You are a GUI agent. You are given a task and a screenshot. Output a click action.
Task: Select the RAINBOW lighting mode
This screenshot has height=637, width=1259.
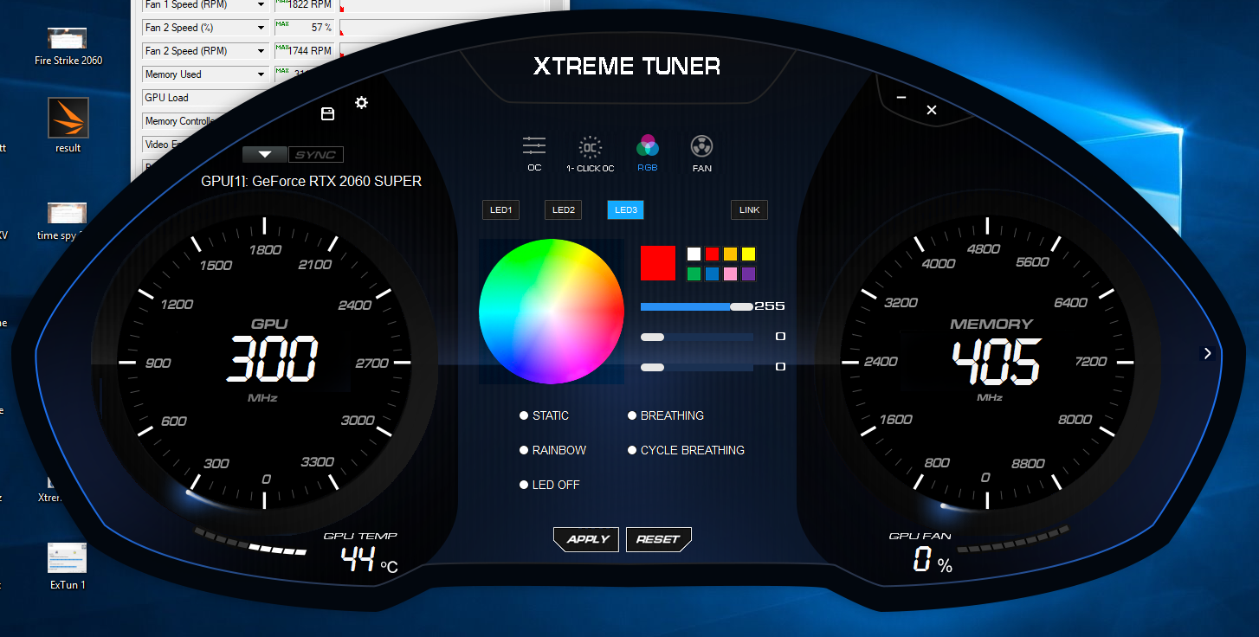pyautogui.click(x=552, y=450)
